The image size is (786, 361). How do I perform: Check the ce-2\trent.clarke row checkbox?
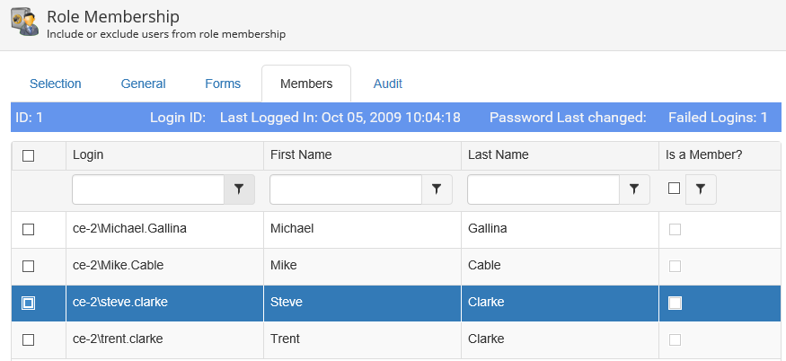click(x=28, y=340)
